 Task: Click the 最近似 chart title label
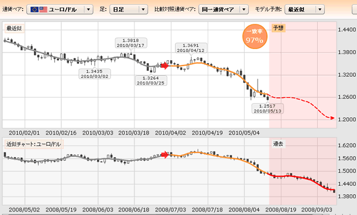14,29
